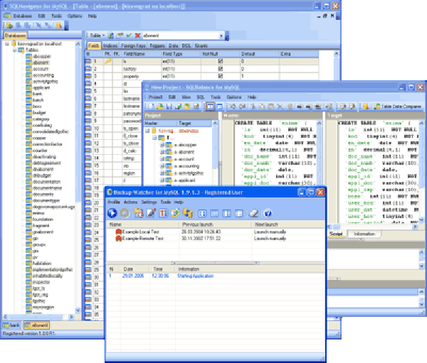This screenshot has width=427, height=363.
Task: Open abonent table name combo box arrow
Action: pos(221,36)
